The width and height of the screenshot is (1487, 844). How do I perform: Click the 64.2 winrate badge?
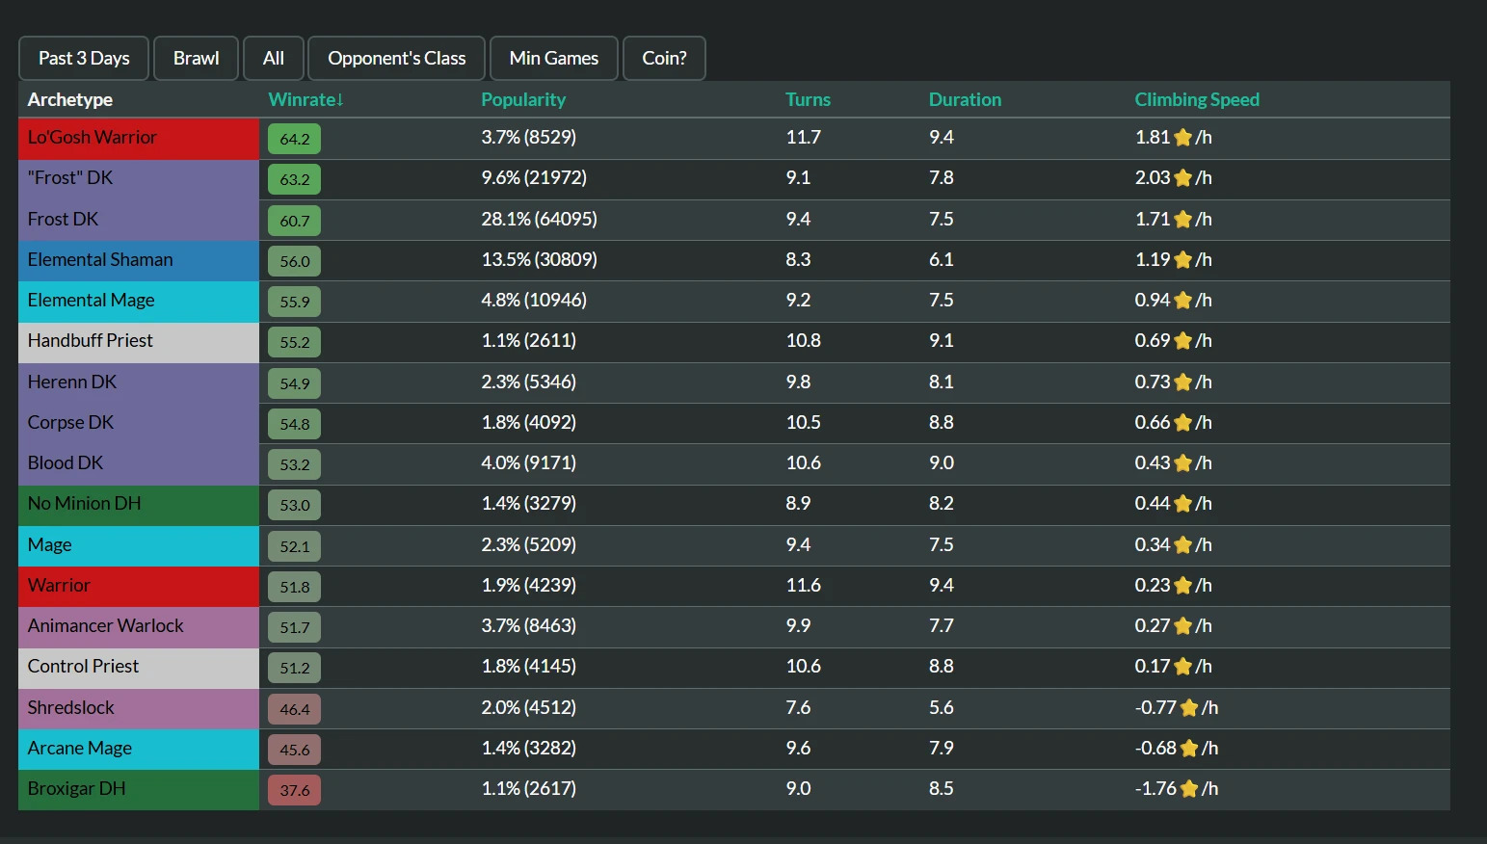295,139
